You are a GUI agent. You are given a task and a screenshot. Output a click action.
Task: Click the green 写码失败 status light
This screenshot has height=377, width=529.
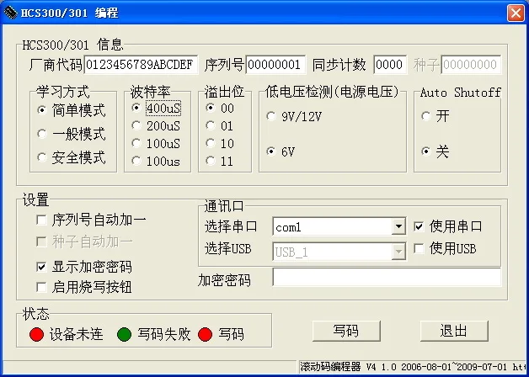pos(124,334)
